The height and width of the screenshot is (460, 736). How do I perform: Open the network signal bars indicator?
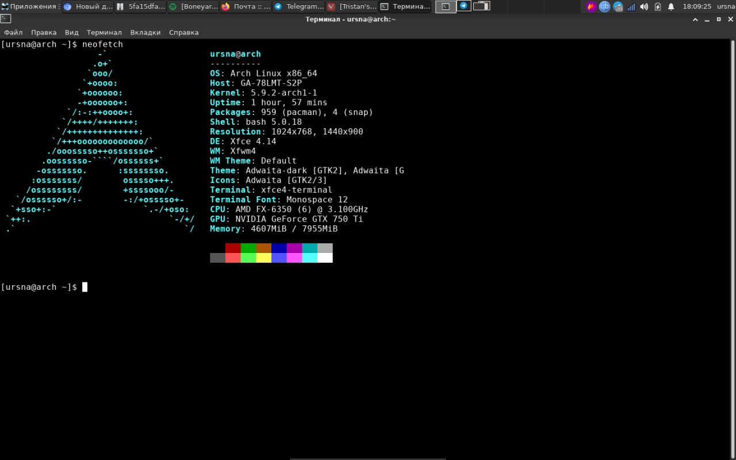pos(631,6)
